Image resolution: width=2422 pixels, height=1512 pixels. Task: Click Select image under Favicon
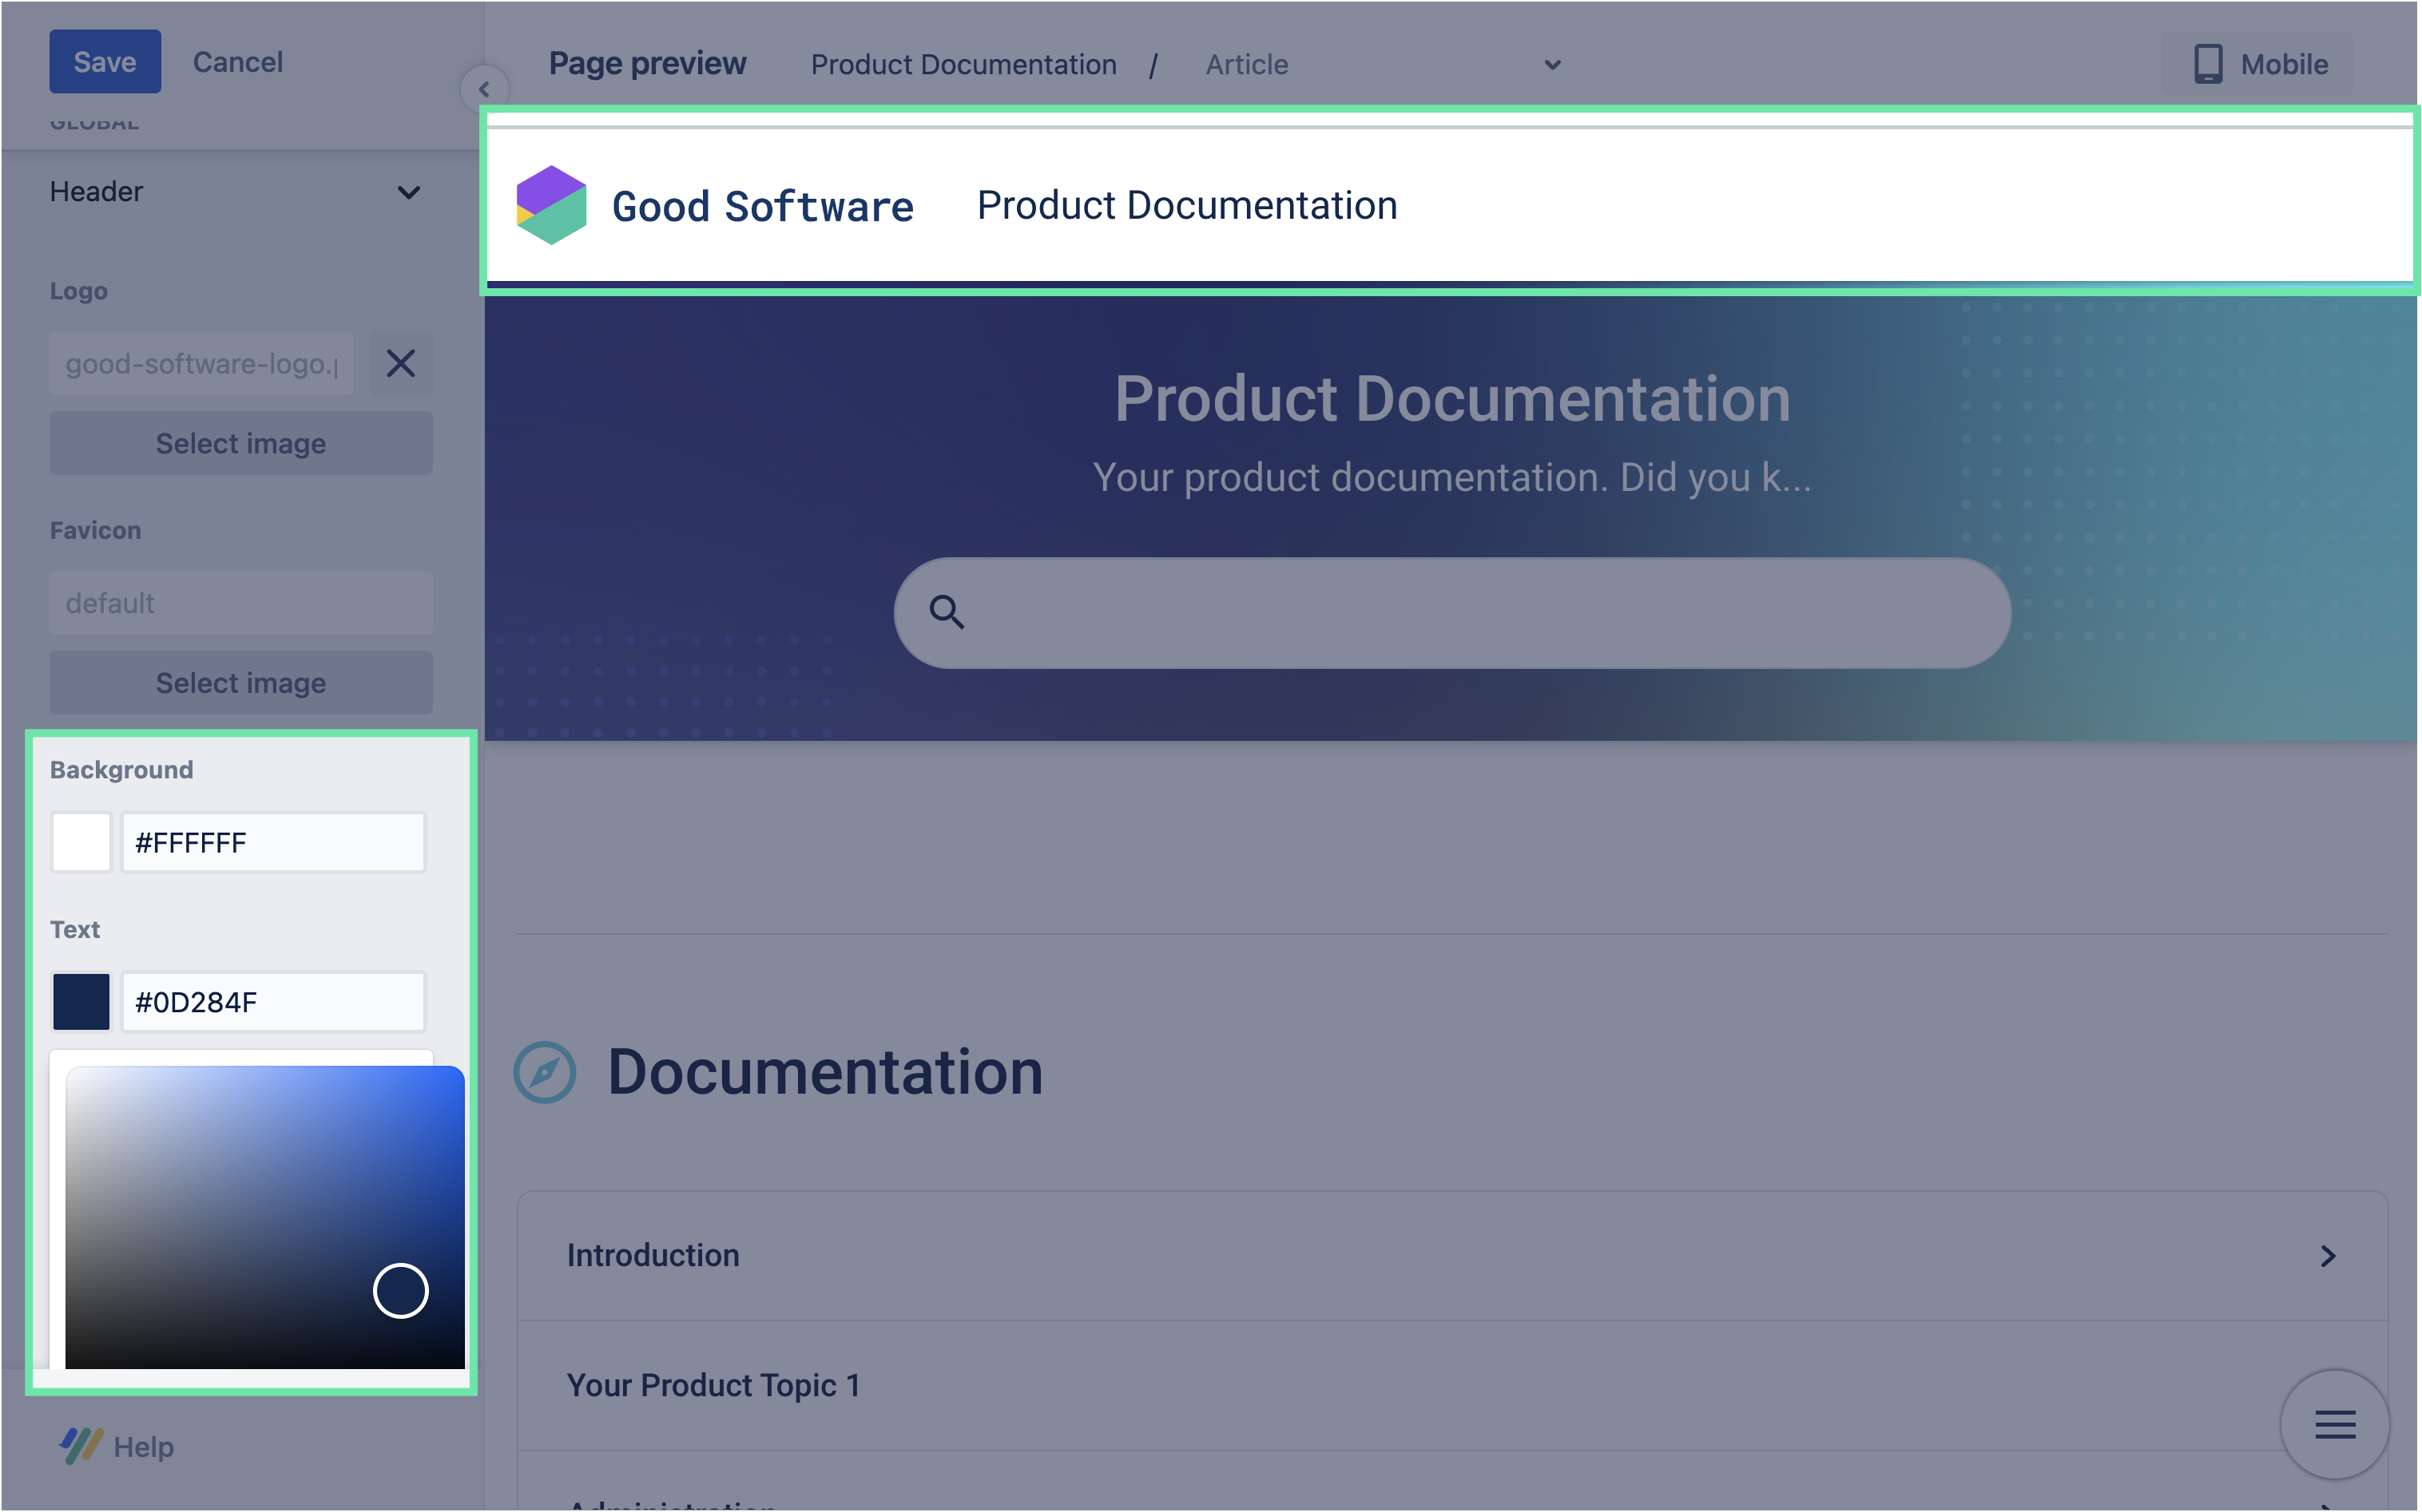(x=241, y=683)
